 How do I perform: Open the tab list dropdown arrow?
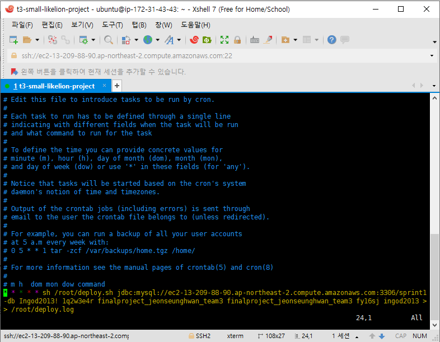(x=434, y=86)
